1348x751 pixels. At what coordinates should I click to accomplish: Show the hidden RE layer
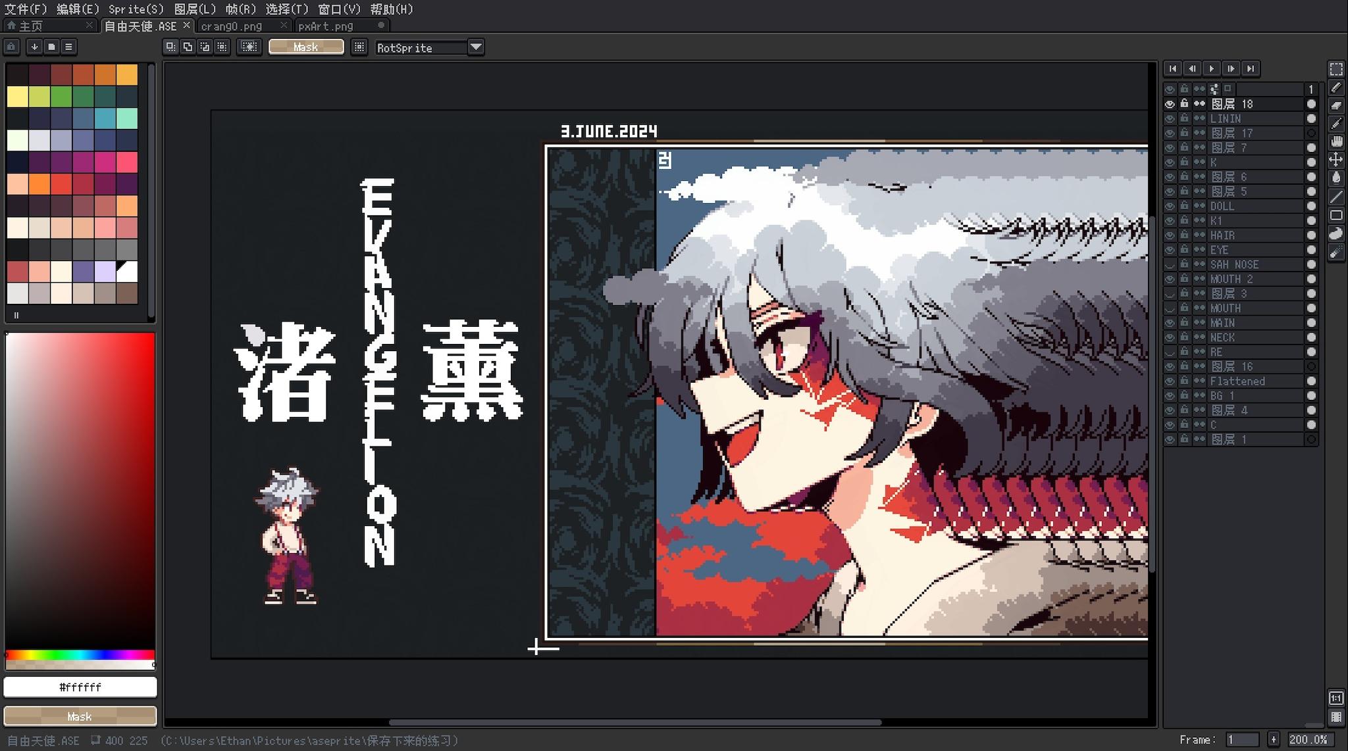(x=1170, y=352)
